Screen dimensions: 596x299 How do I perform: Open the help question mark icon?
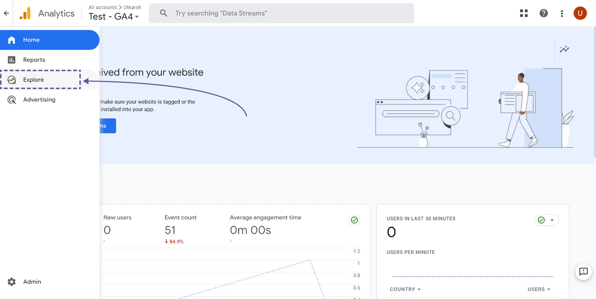(x=544, y=13)
